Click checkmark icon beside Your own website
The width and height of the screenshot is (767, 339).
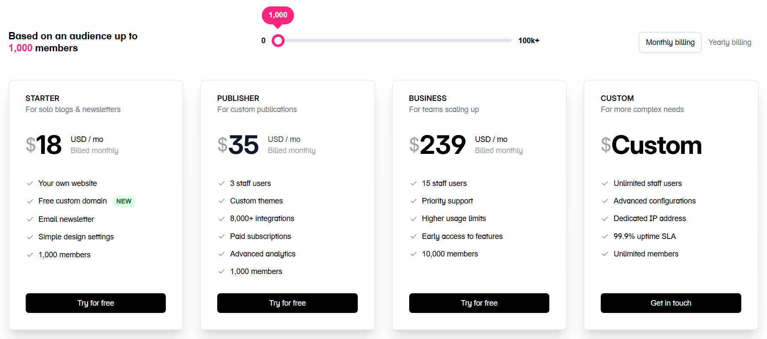pyautogui.click(x=30, y=183)
